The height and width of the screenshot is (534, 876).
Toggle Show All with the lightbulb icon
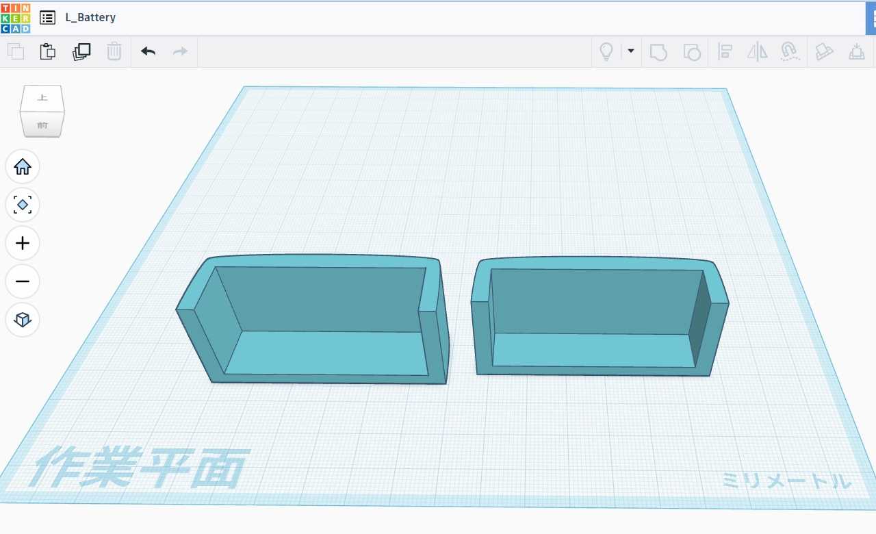[x=606, y=52]
